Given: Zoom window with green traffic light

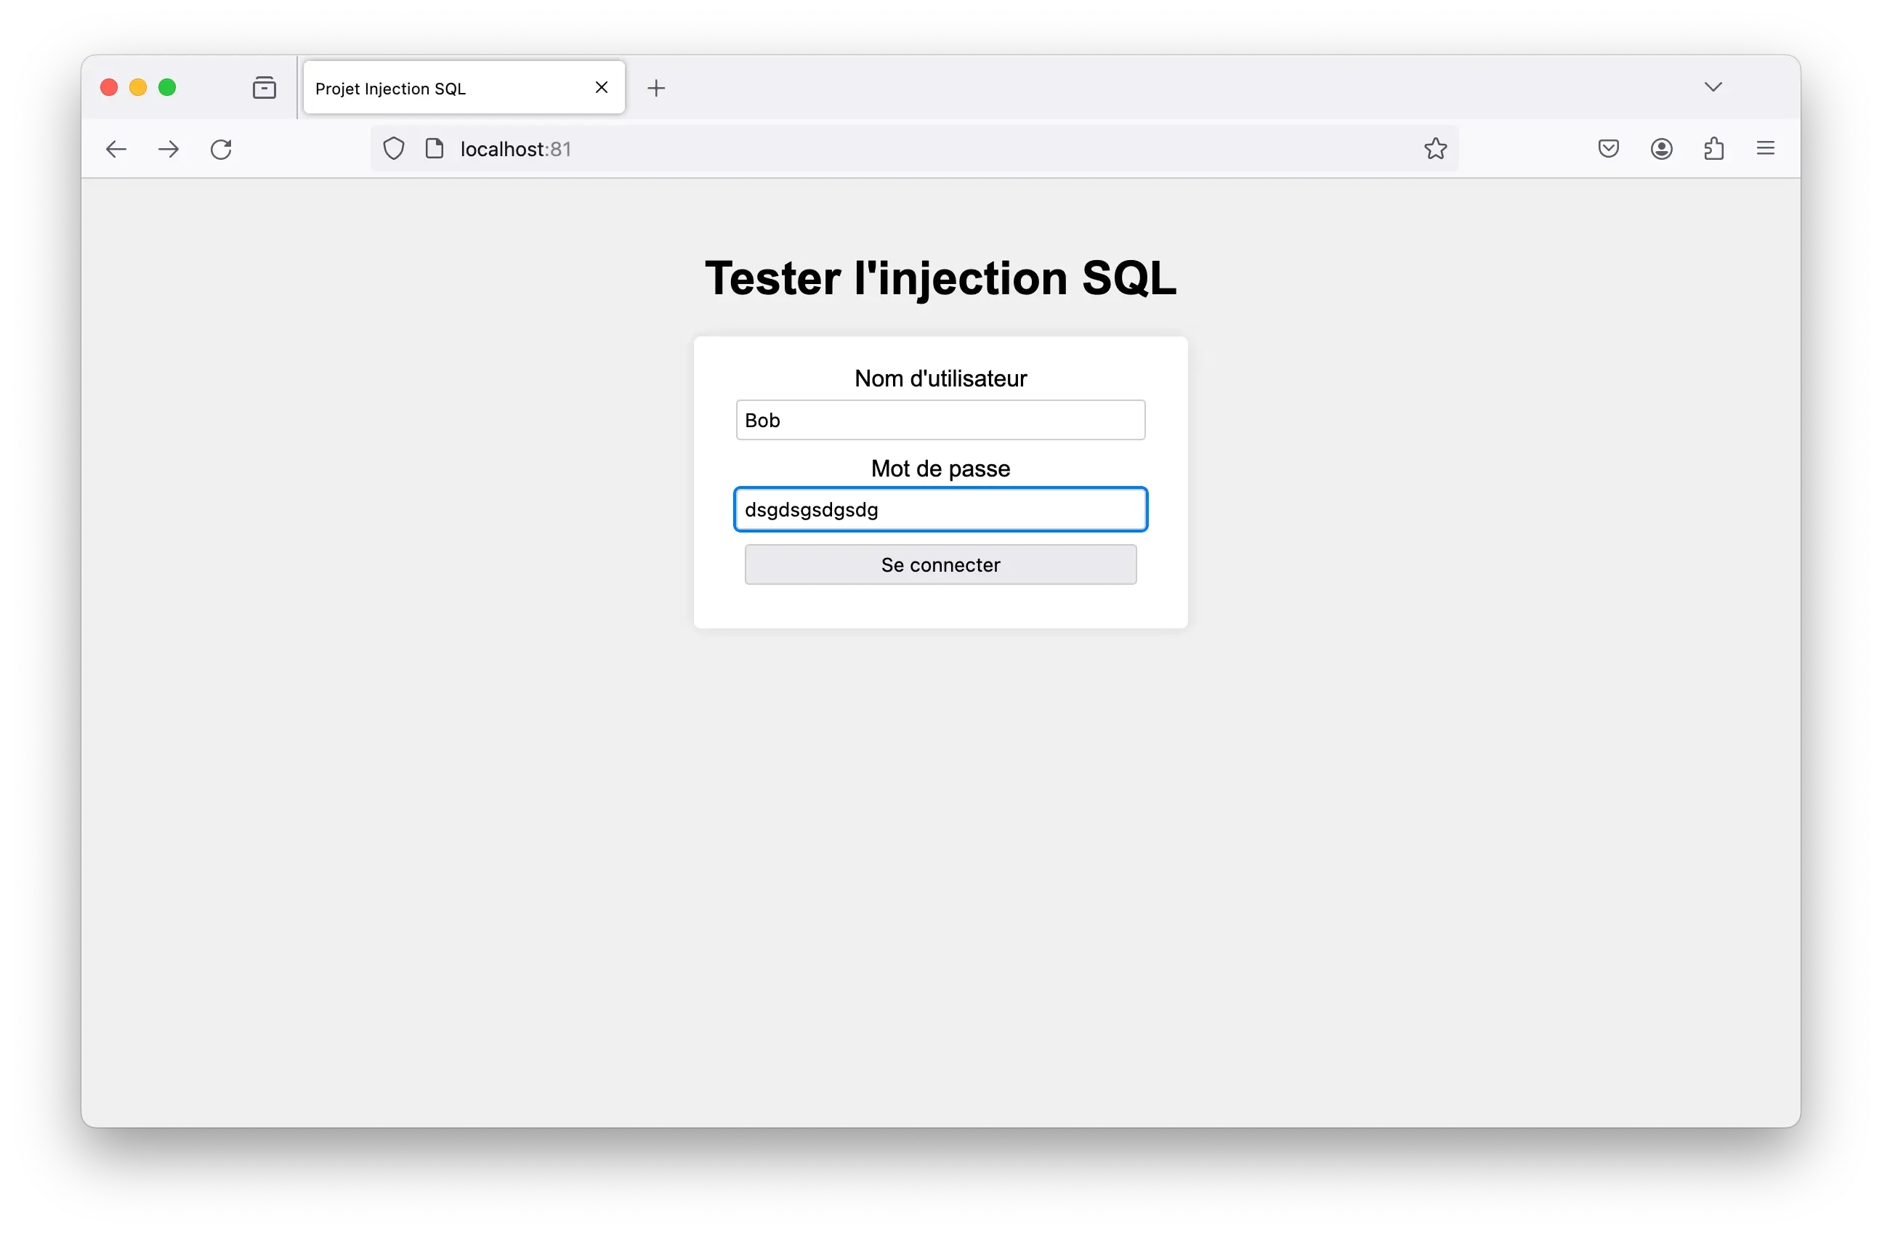Looking at the screenshot, I should coord(167,87).
